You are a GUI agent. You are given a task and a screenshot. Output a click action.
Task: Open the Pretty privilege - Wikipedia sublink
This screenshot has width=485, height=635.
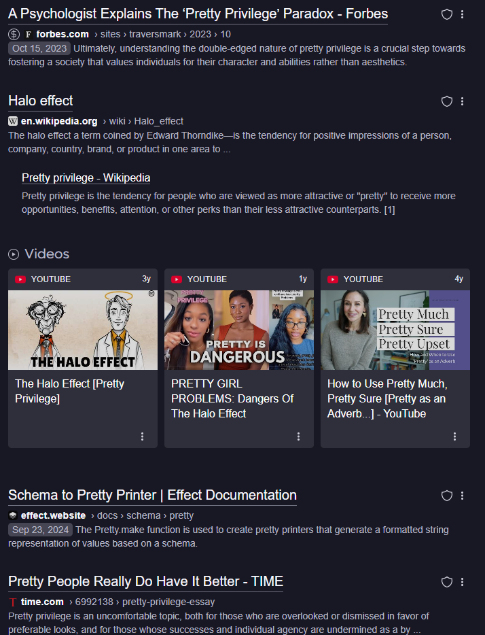(86, 177)
